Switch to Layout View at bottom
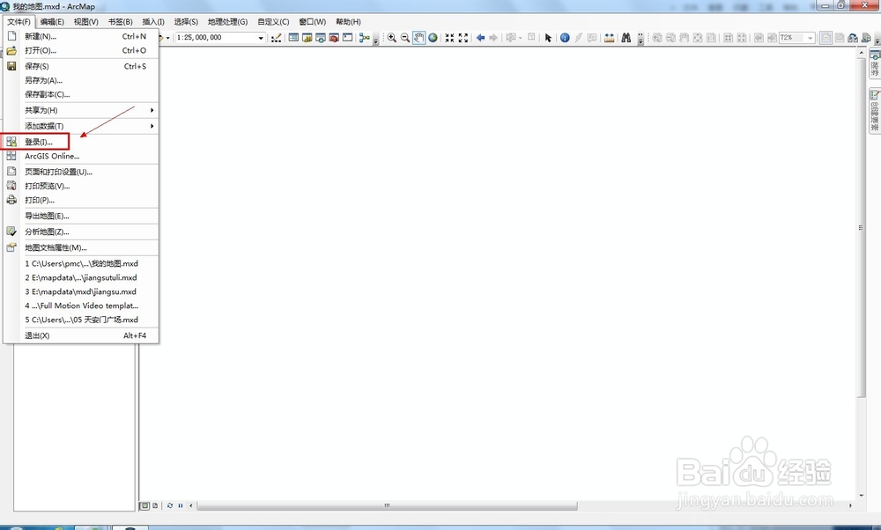 pos(155,505)
